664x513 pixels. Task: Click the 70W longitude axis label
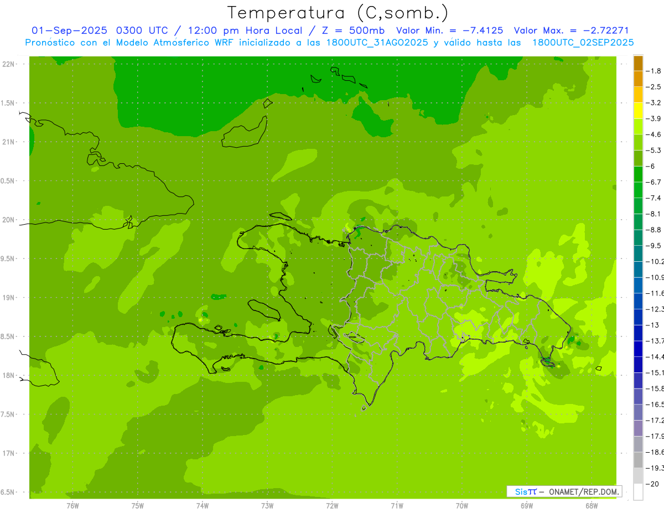pos(462,506)
